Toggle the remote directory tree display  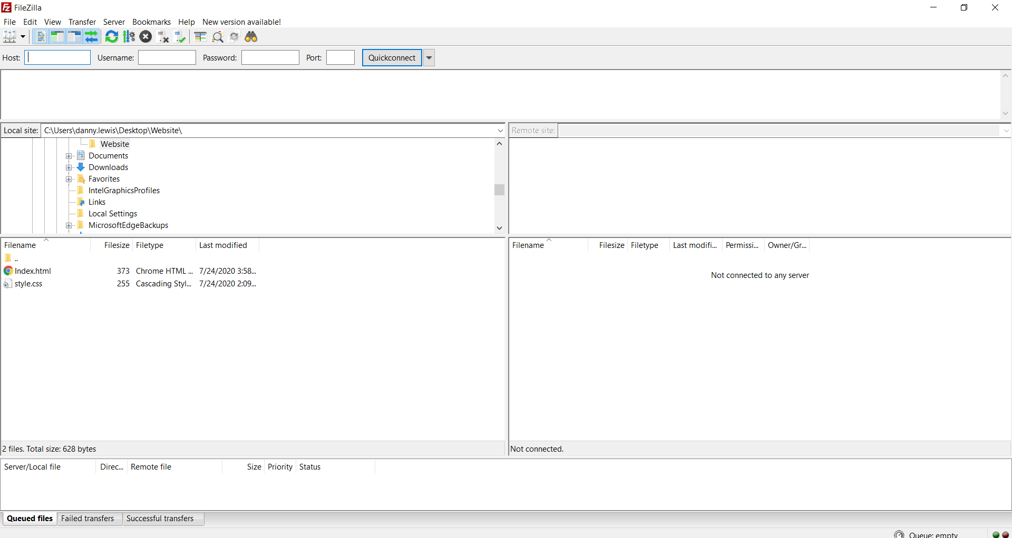(x=74, y=37)
